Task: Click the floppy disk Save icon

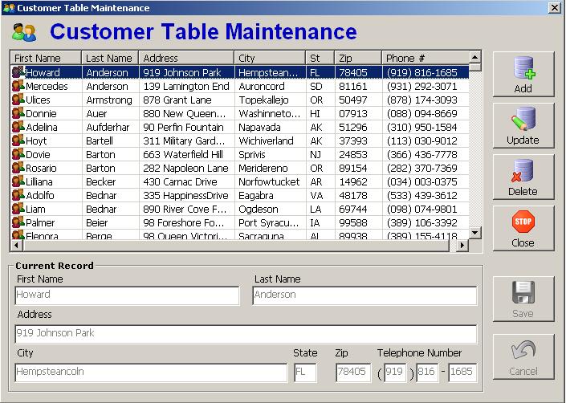Action: (523, 292)
